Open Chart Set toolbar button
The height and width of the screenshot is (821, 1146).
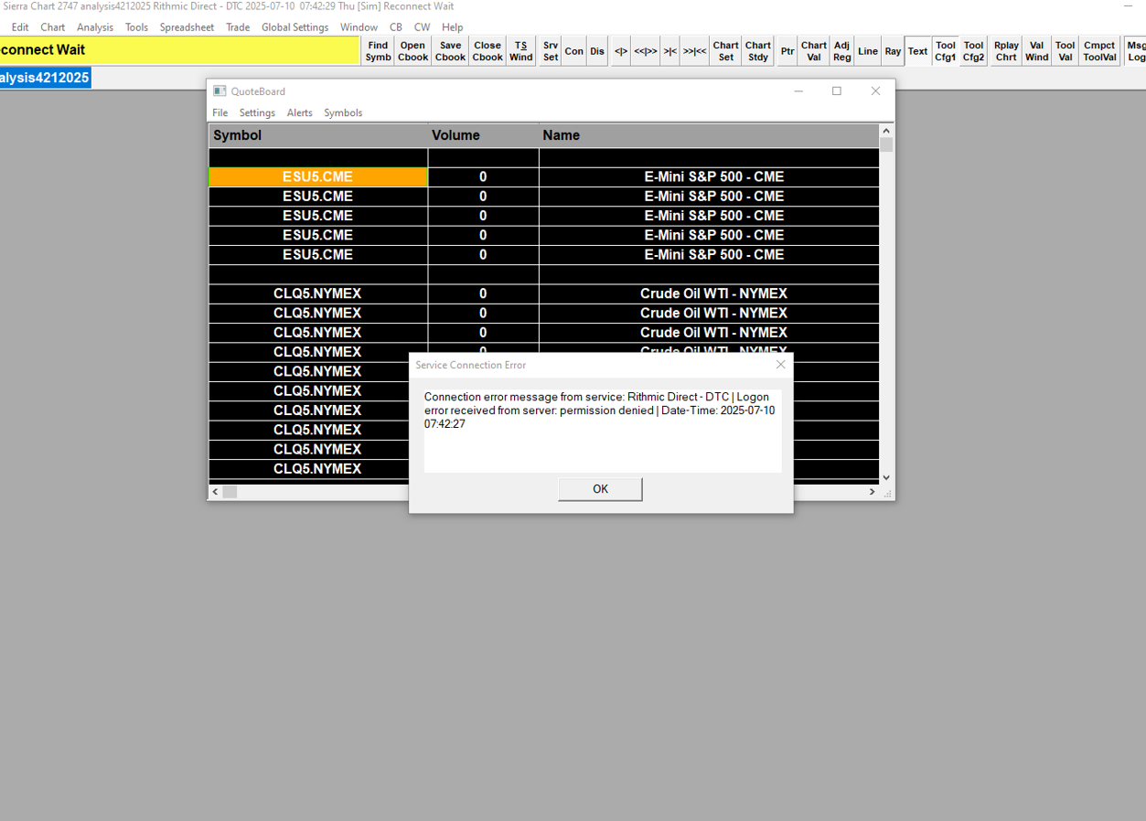point(726,51)
